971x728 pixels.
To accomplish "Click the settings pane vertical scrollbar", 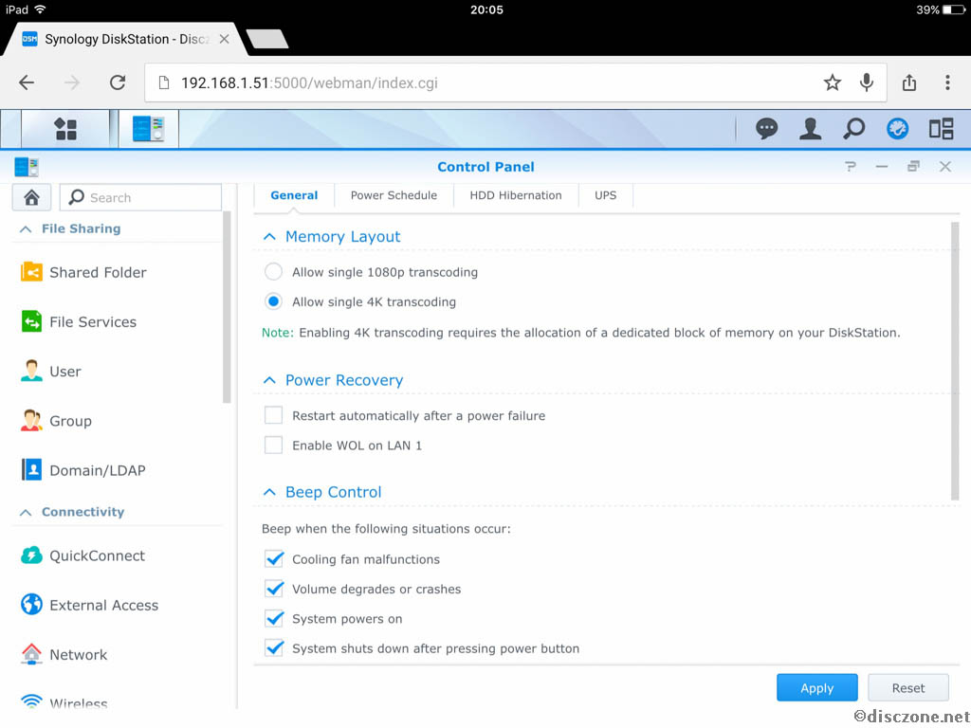I will (x=954, y=361).
